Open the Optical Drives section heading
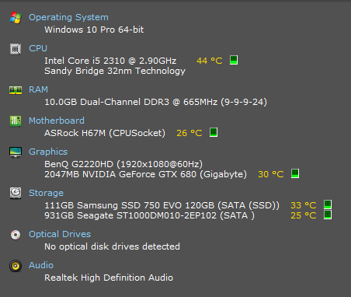Viewport: 351px width, 297px height. click(60, 234)
